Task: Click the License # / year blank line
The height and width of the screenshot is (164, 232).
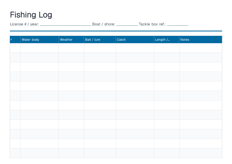Action: tap(66, 24)
